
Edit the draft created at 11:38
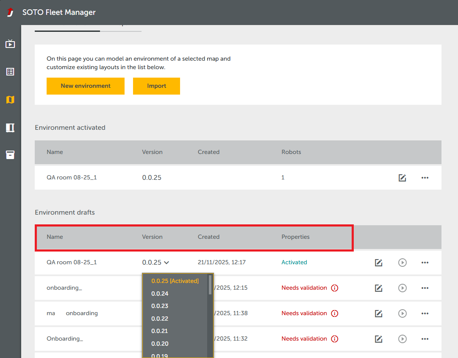[378, 313]
